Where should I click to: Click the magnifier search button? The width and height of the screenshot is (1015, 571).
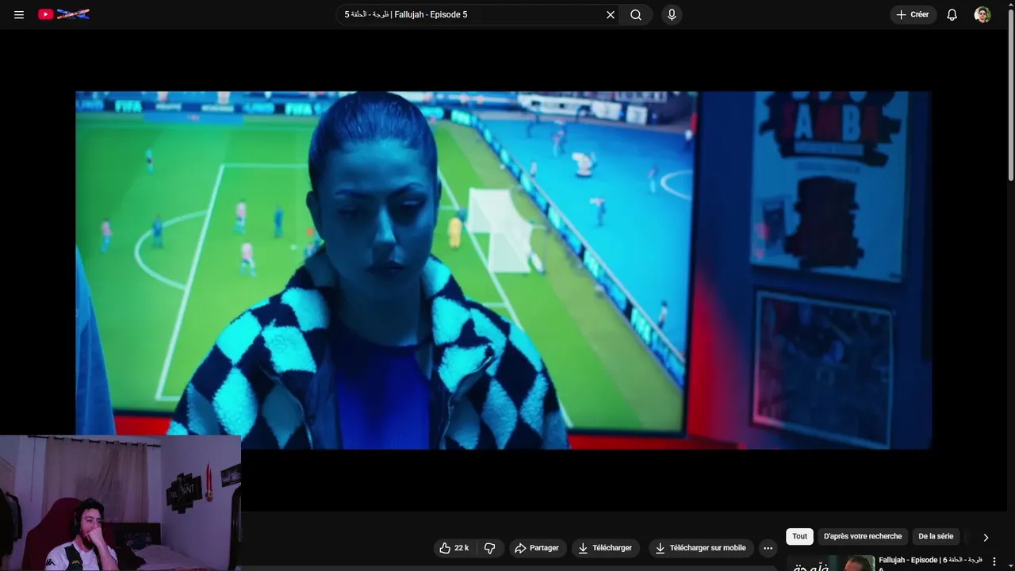(x=636, y=14)
